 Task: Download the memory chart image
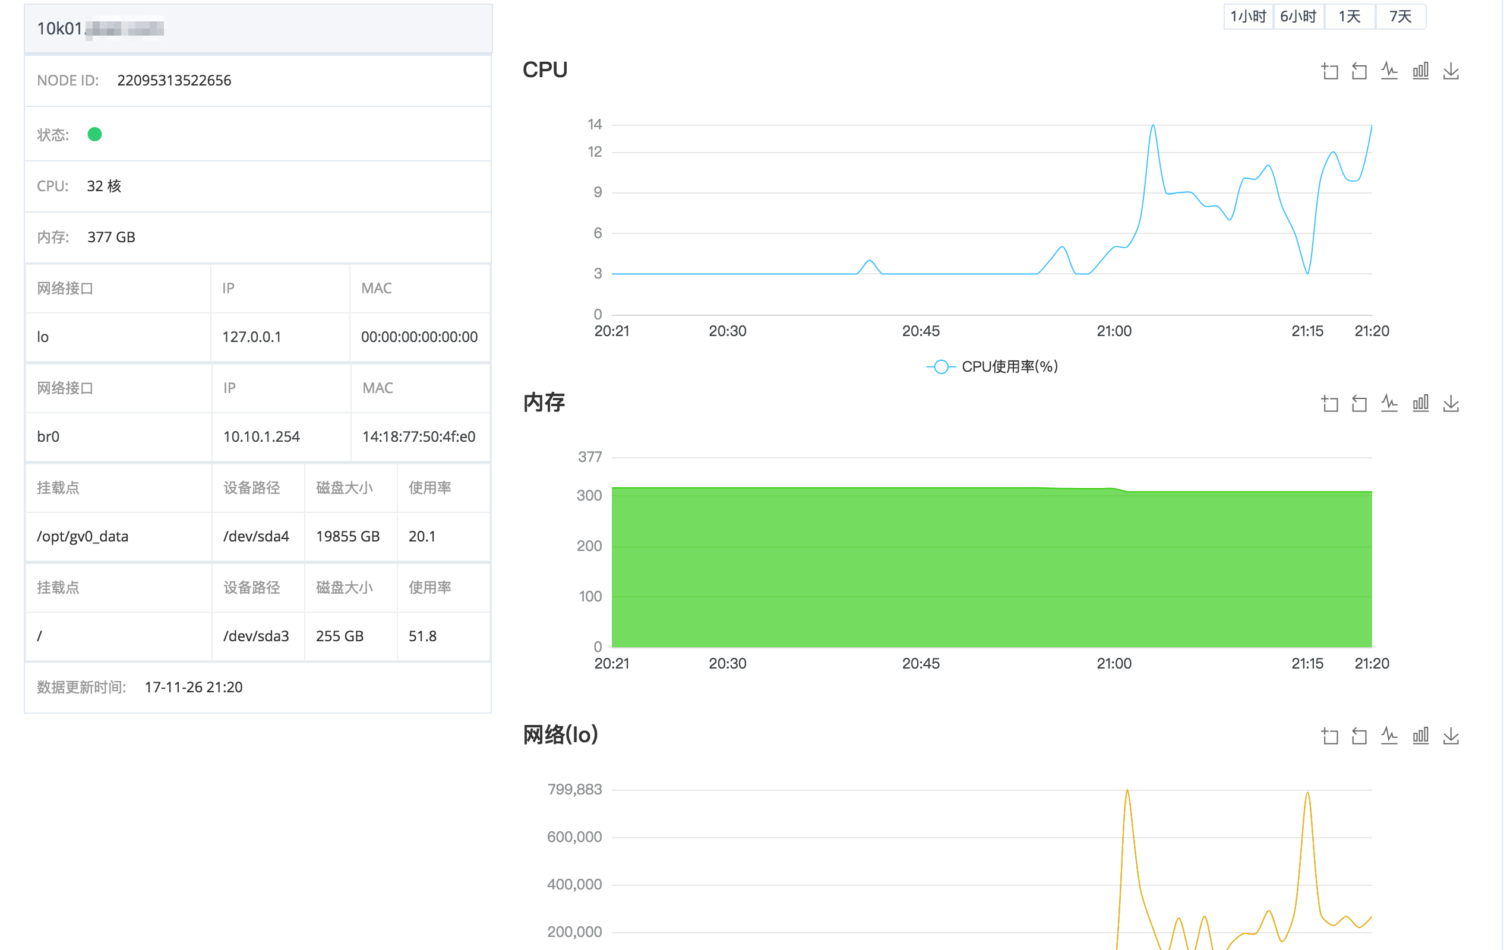pyautogui.click(x=1451, y=403)
